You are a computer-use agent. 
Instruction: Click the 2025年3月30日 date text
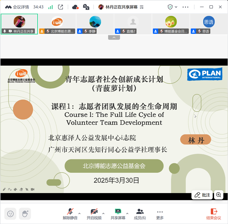(116, 181)
